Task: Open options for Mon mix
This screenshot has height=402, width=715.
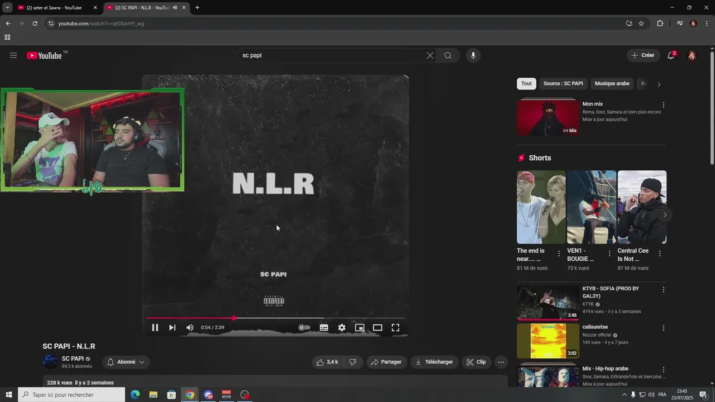Action: 664,105
